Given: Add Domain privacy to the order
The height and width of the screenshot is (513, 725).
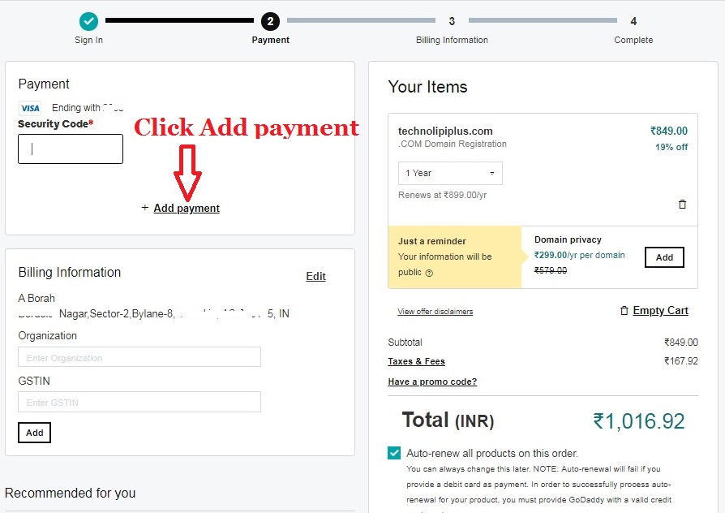Looking at the screenshot, I should click(x=664, y=257).
